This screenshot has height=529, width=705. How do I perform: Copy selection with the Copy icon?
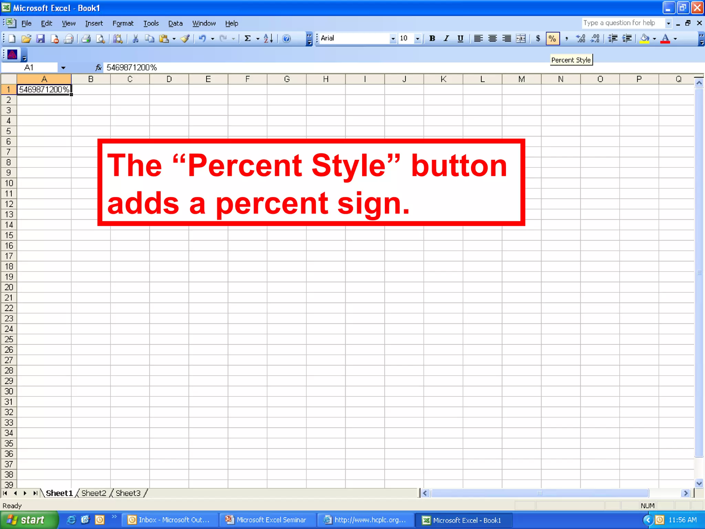click(149, 39)
